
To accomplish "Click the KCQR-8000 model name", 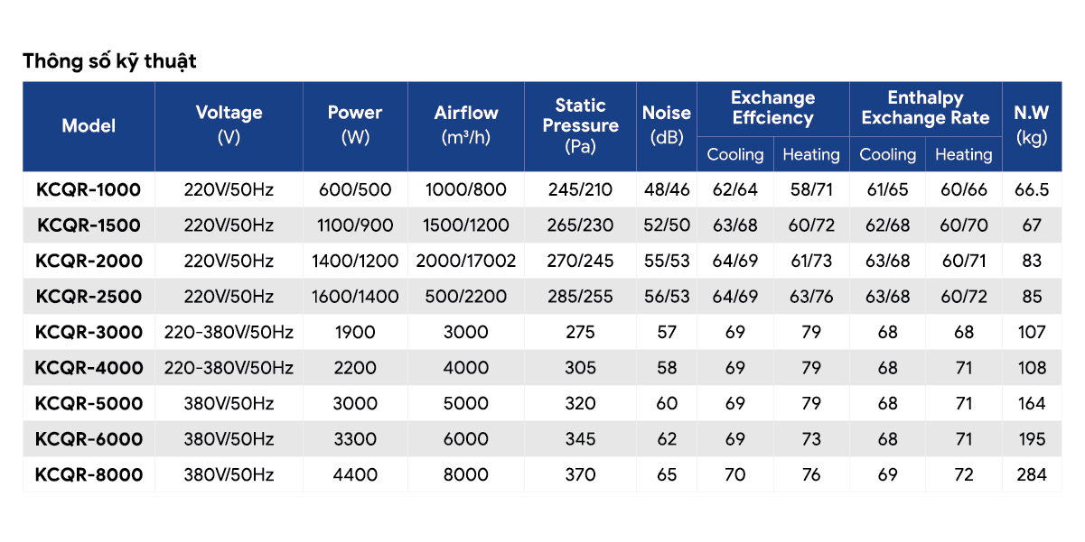I will (89, 475).
